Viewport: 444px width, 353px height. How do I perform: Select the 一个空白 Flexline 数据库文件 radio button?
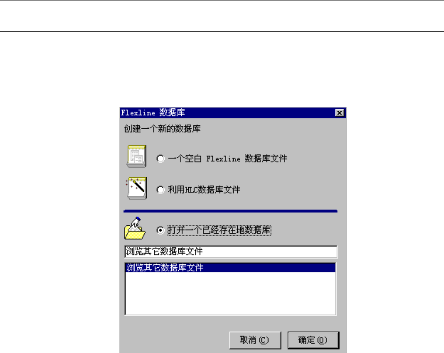pyautogui.click(x=160, y=159)
